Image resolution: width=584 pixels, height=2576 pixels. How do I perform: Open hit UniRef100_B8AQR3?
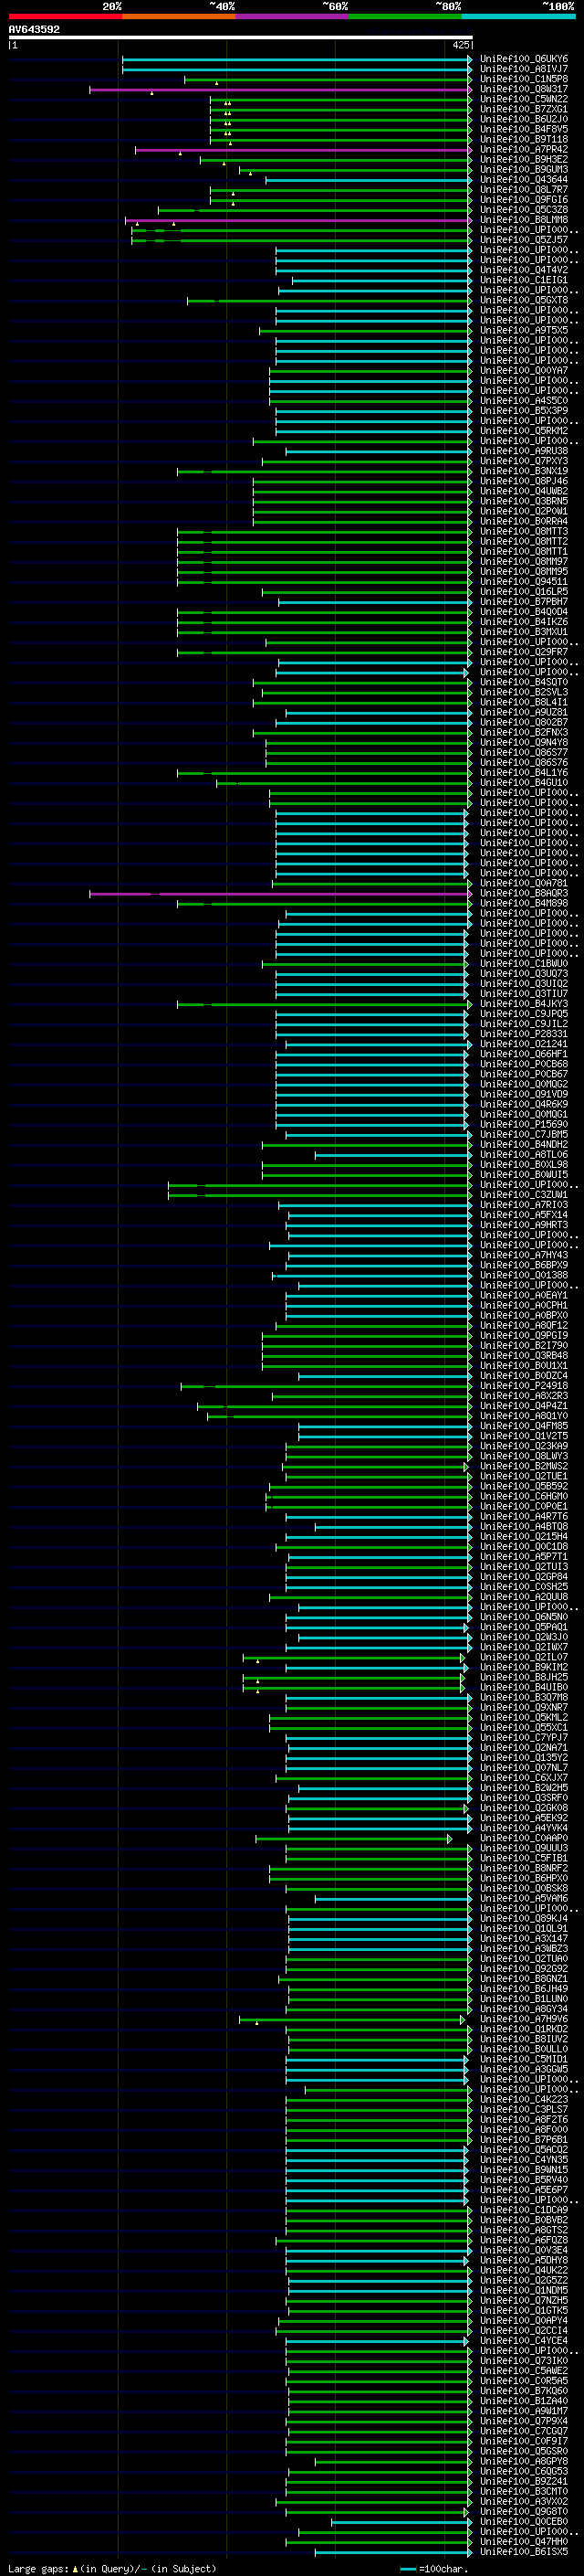click(x=524, y=893)
